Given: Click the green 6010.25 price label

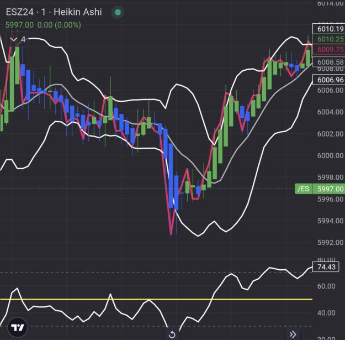Looking at the screenshot, I should point(329,39).
